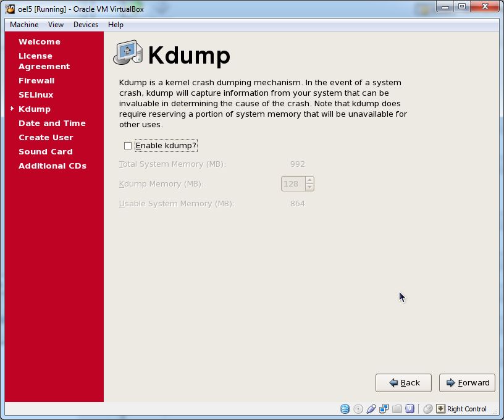The width and height of the screenshot is (504, 420).
Task: Select Create User in the sidebar
Action: tap(46, 138)
